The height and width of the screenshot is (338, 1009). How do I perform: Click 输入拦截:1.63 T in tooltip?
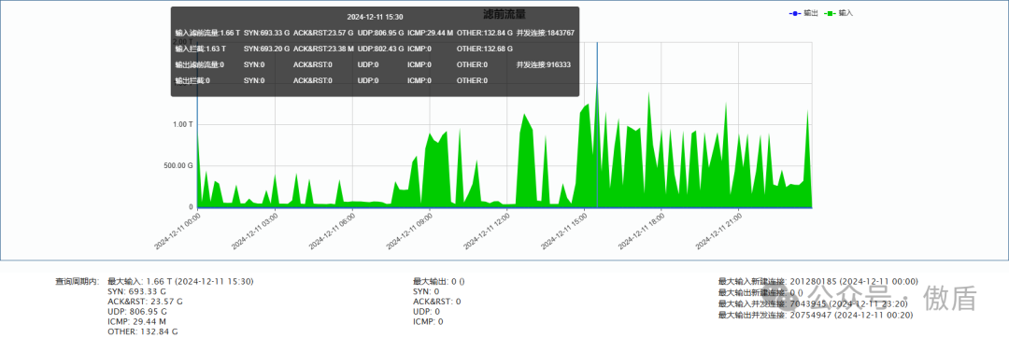pyautogui.click(x=200, y=49)
